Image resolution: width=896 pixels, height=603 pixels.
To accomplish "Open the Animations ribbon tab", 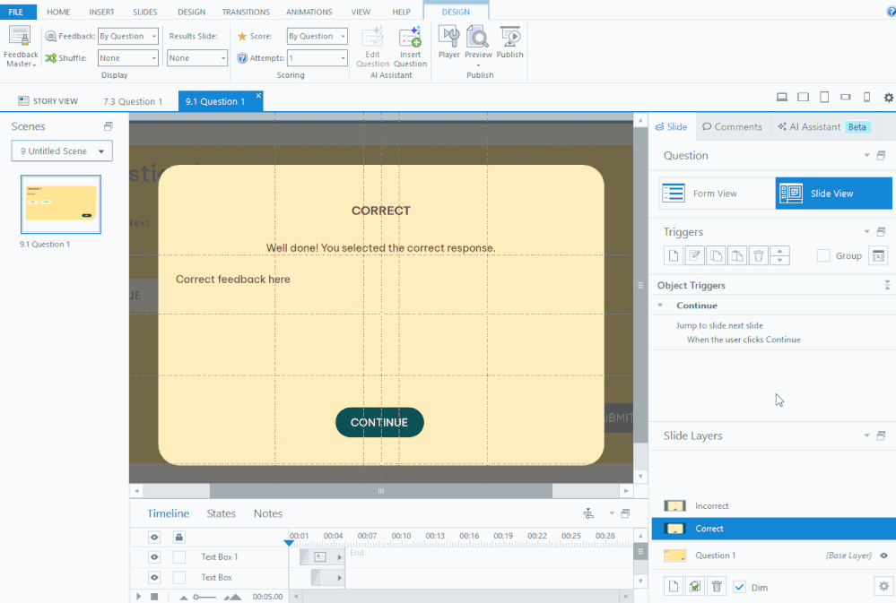I will coord(309,13).
